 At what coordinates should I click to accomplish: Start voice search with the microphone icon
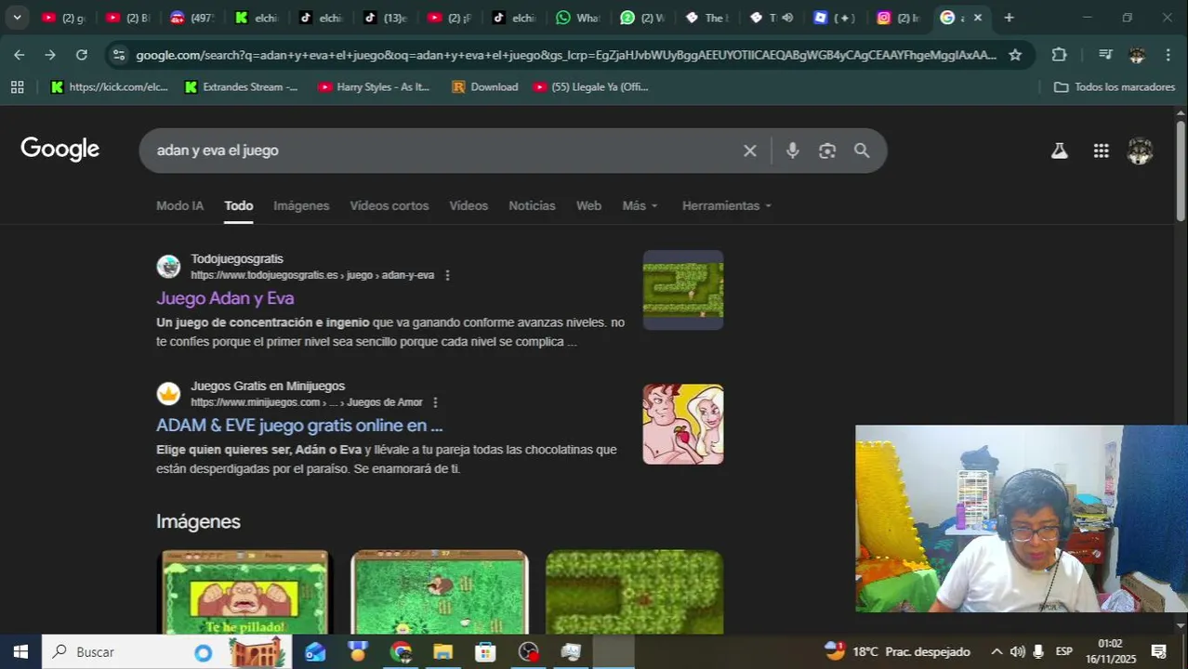point(792,151)
